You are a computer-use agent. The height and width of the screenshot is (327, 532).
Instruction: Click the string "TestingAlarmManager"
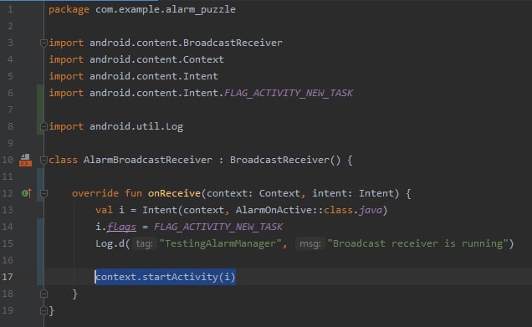pyautogui.click(x=221, y=243)
